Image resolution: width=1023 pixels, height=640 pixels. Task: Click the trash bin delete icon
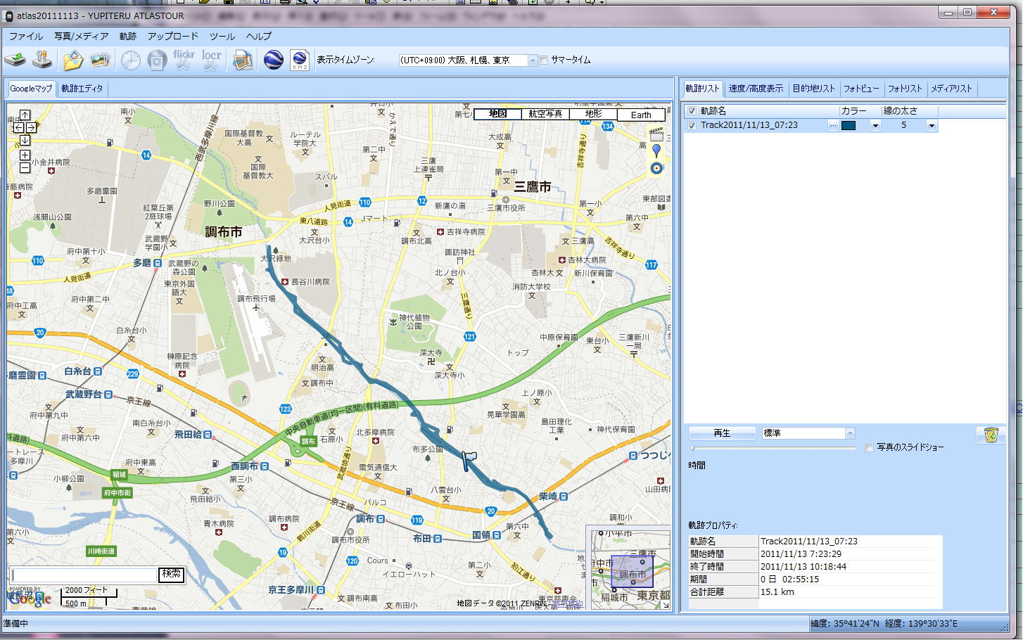click(991, 435)
